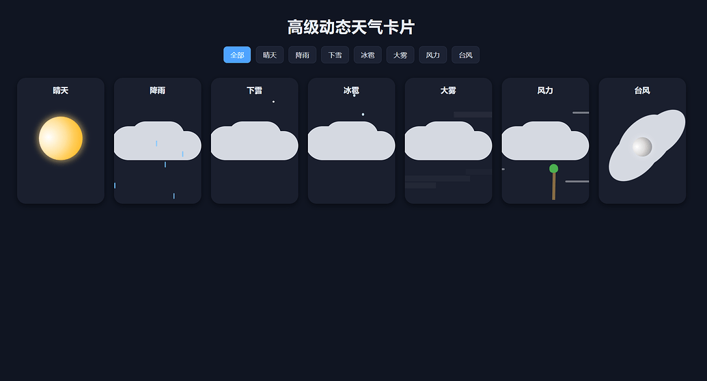The width and height of the screenshot is (707, 381).
Task: Filter cards by the 风力 tab
Action: click(x=433, y=55)
